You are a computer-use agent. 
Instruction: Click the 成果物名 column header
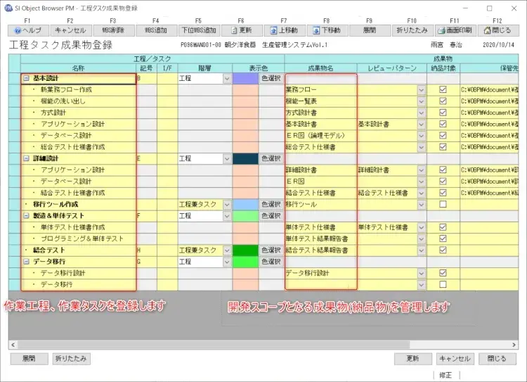point(320,68)
